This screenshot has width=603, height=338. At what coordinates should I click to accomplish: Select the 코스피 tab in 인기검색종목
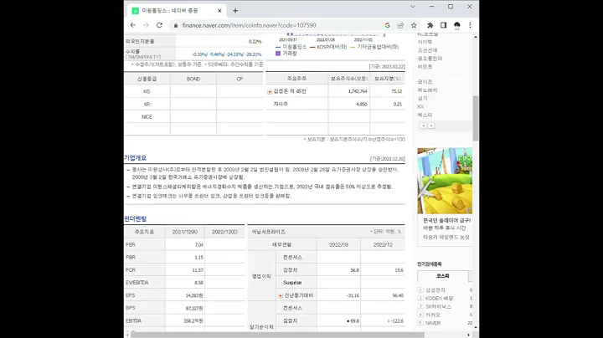click(443, 276)
